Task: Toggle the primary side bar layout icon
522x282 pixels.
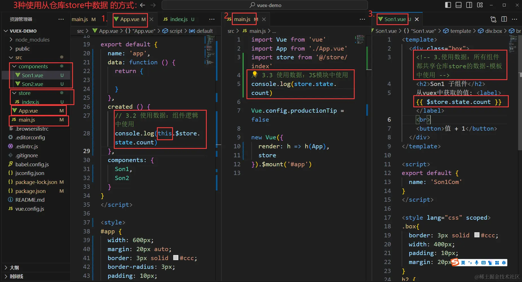Action: (448, 5)
